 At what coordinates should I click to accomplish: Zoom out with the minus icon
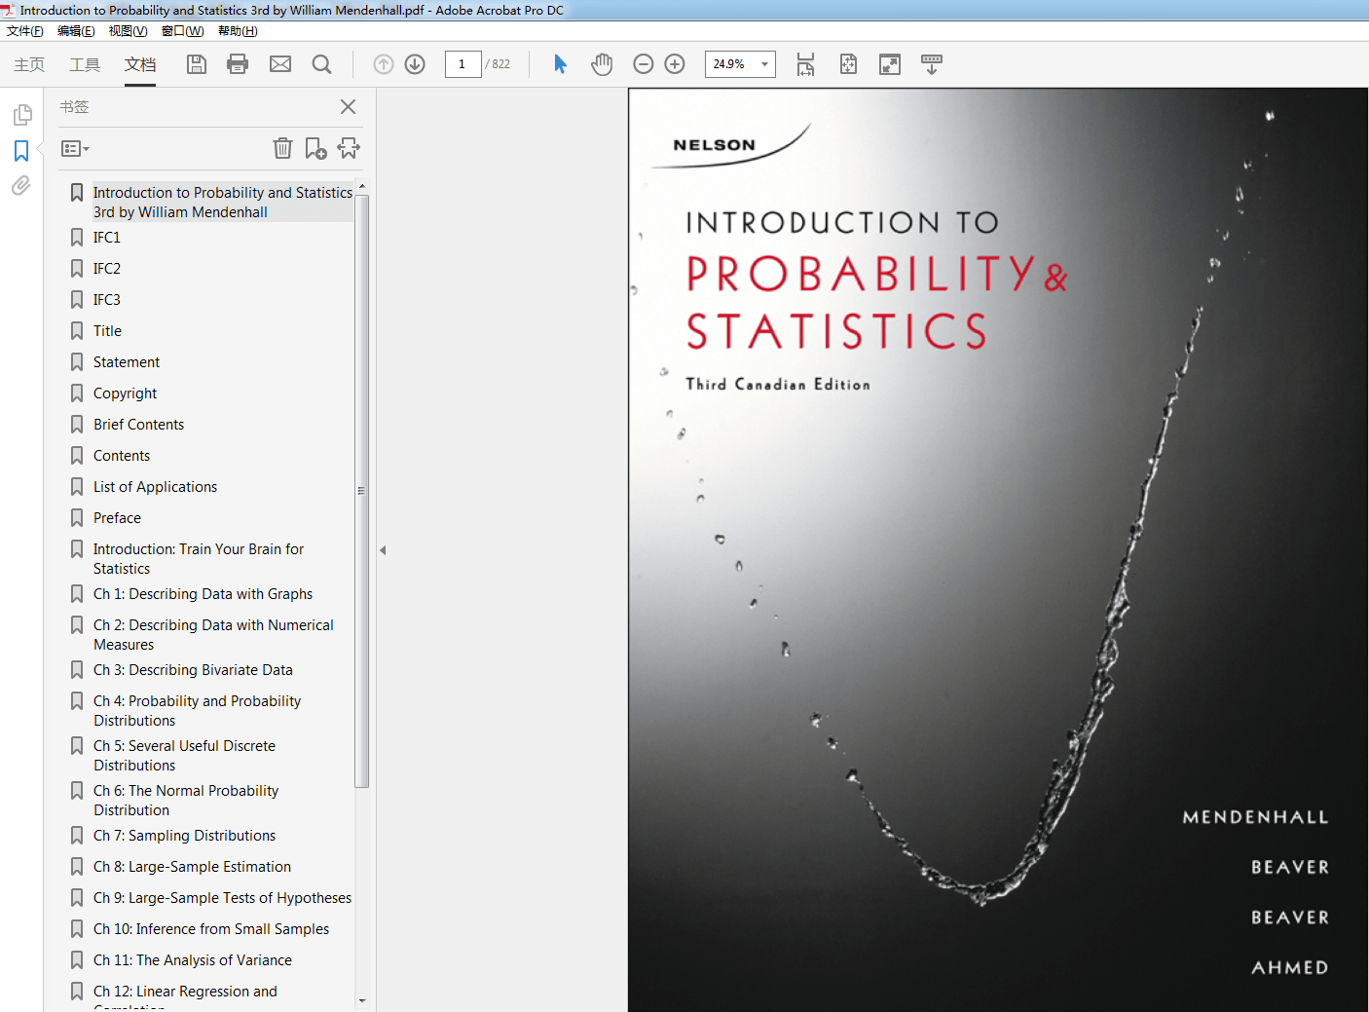[643, 63]
